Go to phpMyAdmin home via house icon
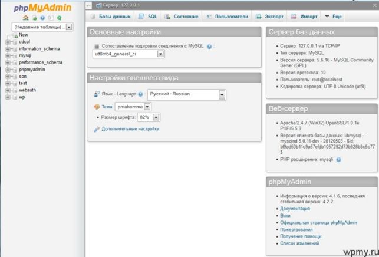The width and height of the screenshot is (379, 257). 25,18
